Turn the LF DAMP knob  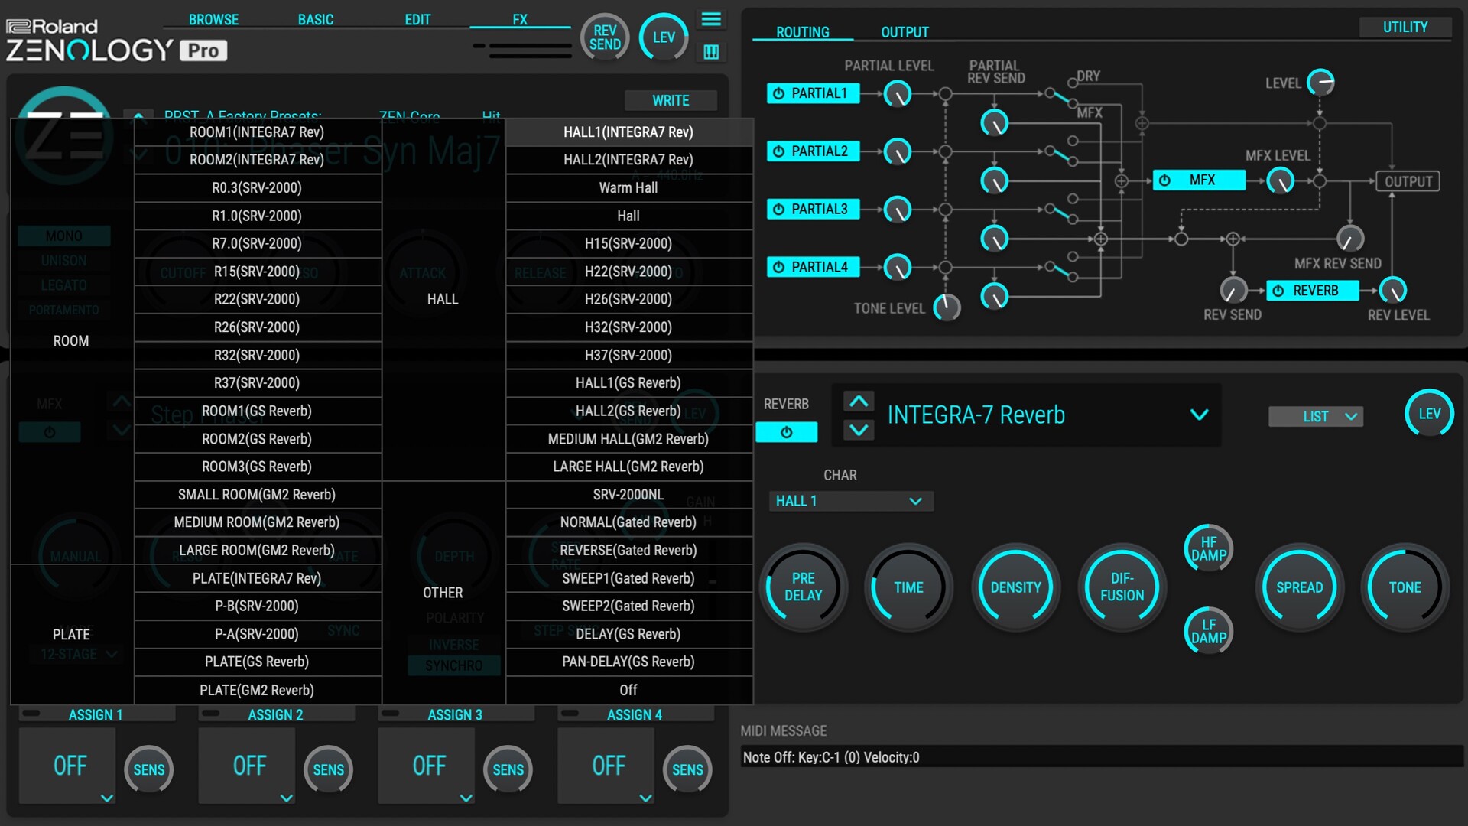[x=1208, y=631]
